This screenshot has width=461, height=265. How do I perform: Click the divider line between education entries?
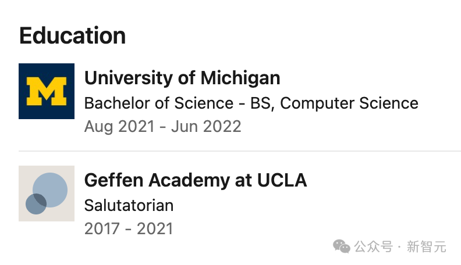(239, 151)
